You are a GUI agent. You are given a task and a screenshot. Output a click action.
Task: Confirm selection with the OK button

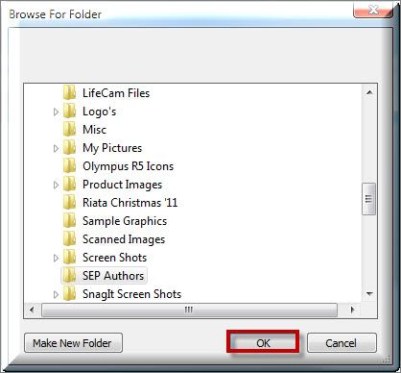coord(263,342)
